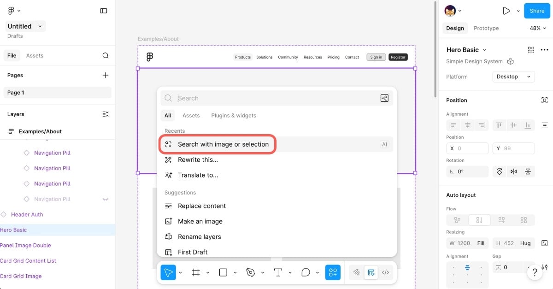
Task: Click the Rotation 0° field
Action: point(467,171)
